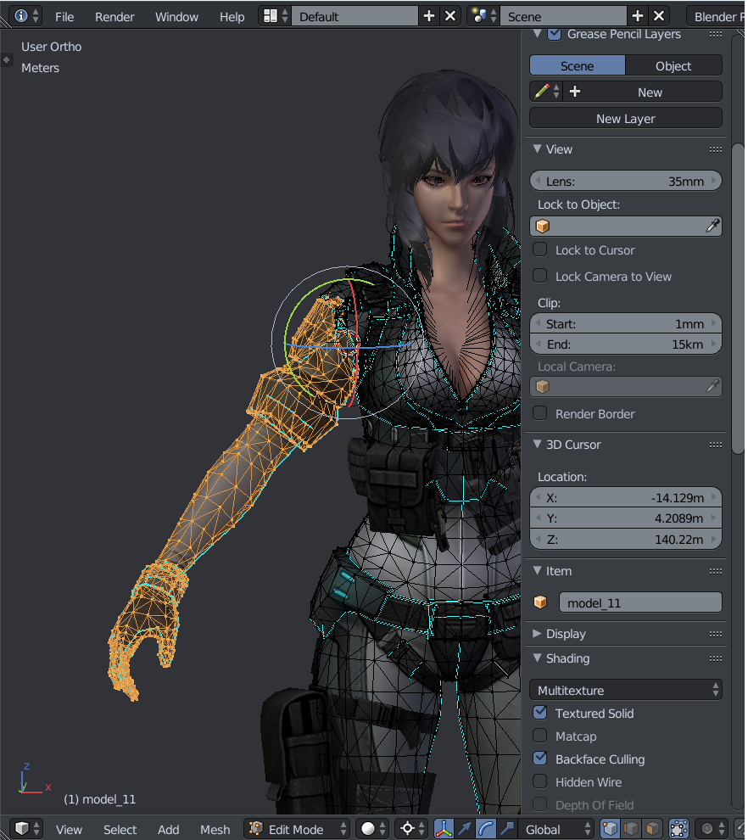Delete the Default screen layout

[x=450, y=16]
